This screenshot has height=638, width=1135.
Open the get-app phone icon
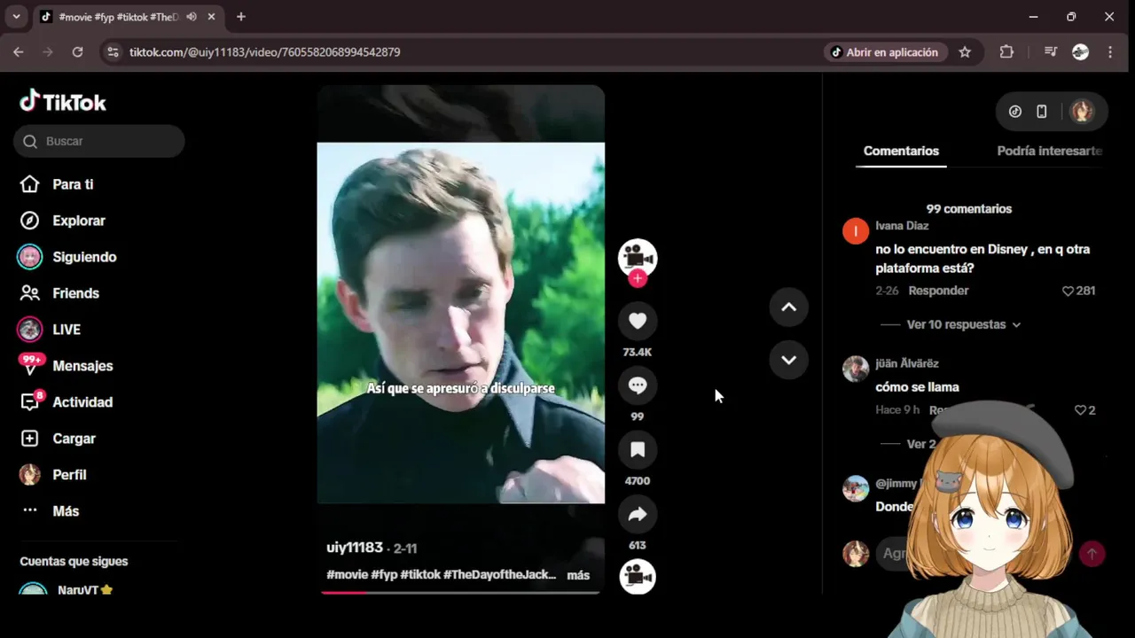tap(1042, 112)
